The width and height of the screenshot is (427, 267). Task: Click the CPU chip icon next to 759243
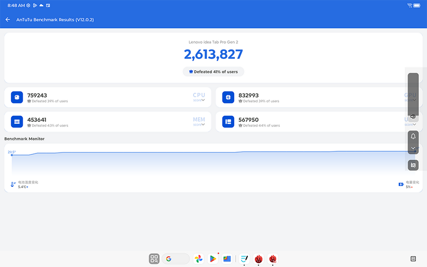(x=17, y=97)
